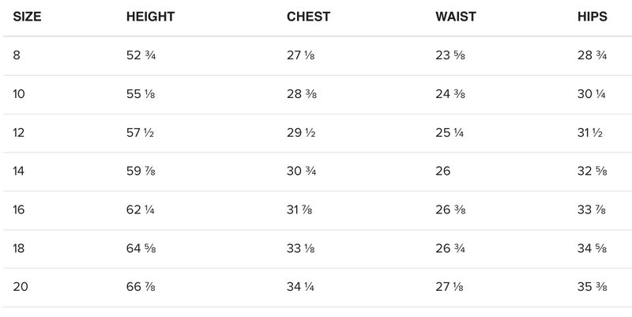Image resolution: width=632 pixels, height=317 pixels.
Task: Select hips value 31 ½ for size 12
Action: (590, 133)
